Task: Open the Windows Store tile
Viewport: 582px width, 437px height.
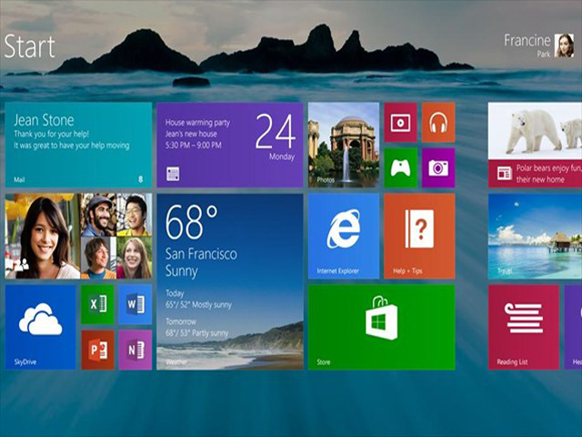Action: point(381,327)
